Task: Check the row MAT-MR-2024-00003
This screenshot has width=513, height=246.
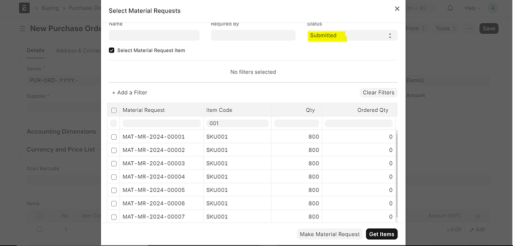Action: click(114, 163)
